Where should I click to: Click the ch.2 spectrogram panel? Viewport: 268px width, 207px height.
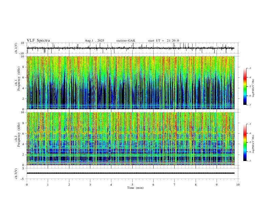click(131, 139)
